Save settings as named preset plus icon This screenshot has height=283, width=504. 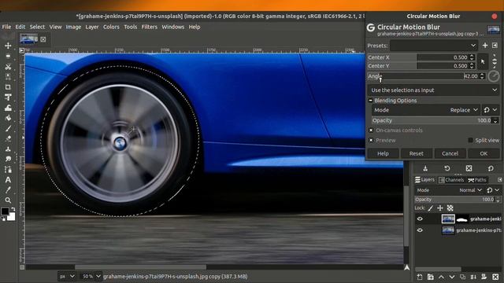pyautogui.click(x=485, y=46)
